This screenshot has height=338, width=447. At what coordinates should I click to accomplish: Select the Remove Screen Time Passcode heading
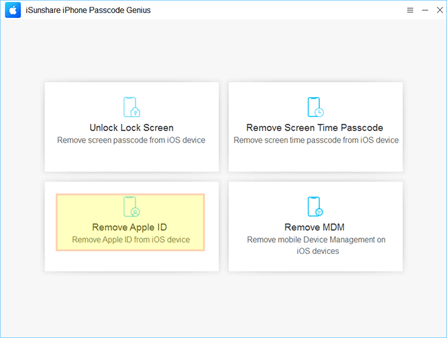(315, 127)
